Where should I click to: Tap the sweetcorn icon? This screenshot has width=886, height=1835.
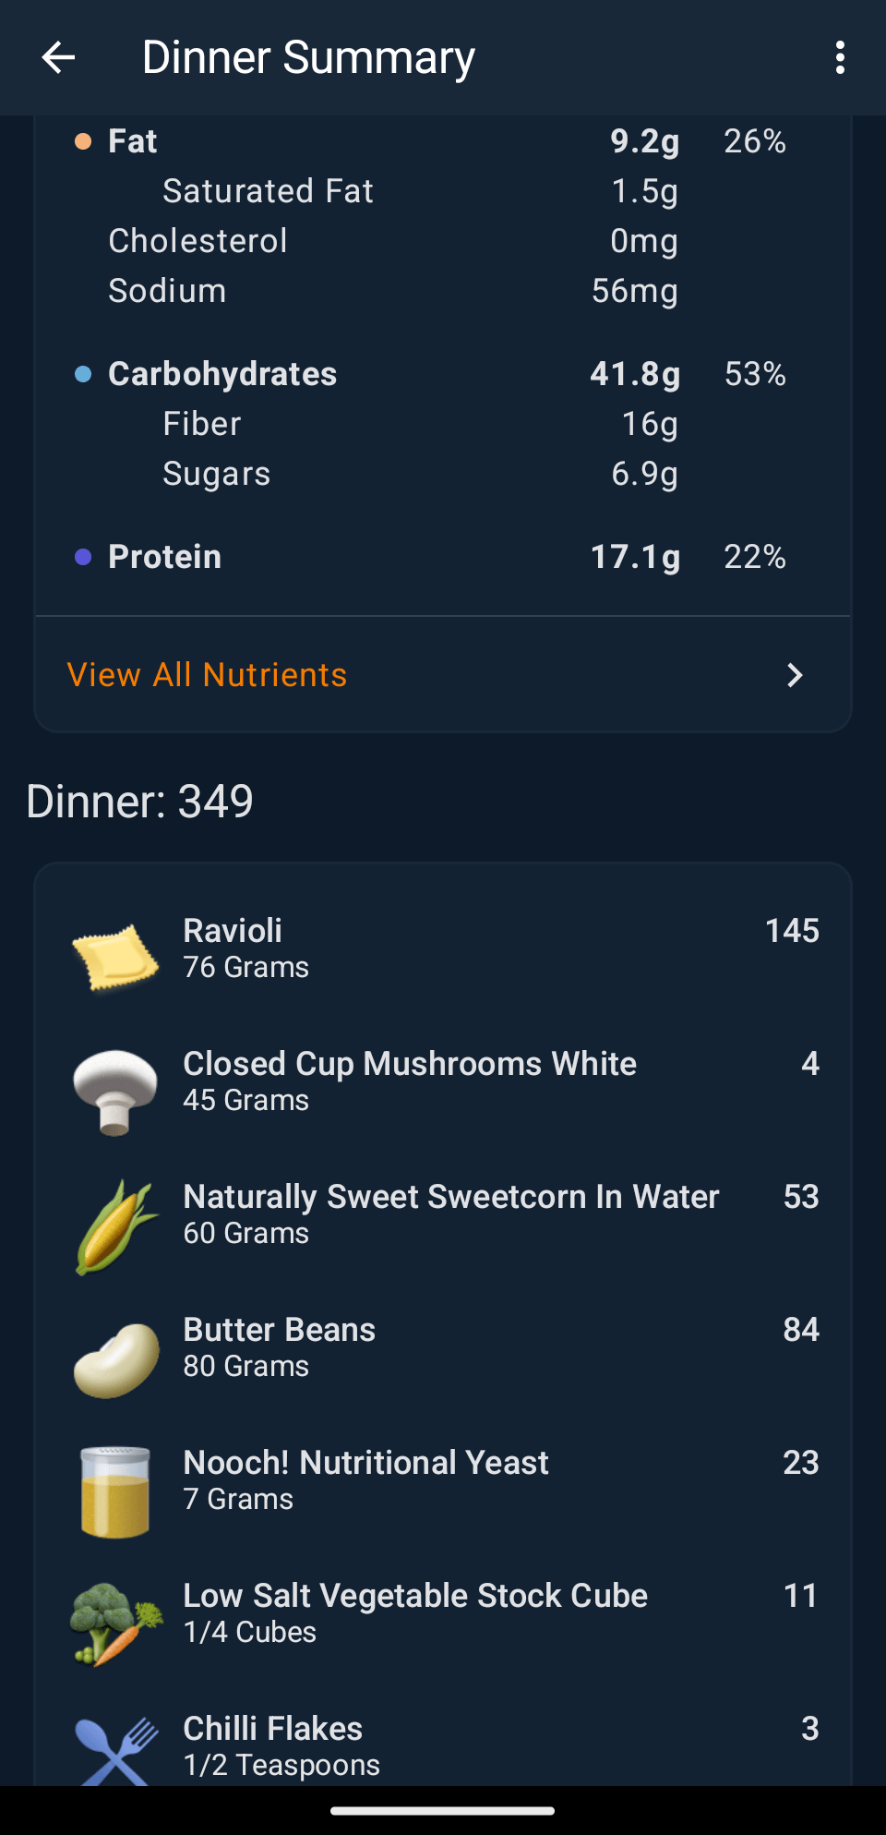115,1225
